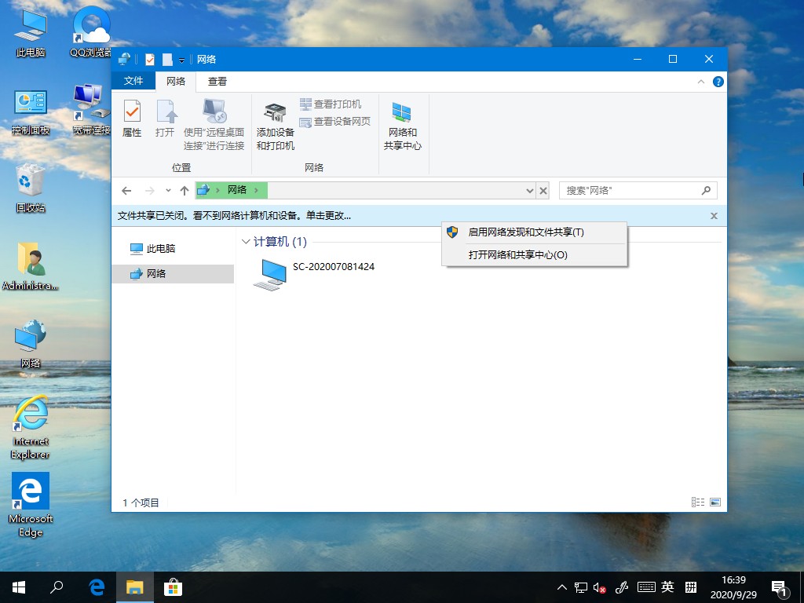Switch to the 查看 ribbon tab
Image resolution: width=804 pixels, height=603 pixels.
point(217,81)
